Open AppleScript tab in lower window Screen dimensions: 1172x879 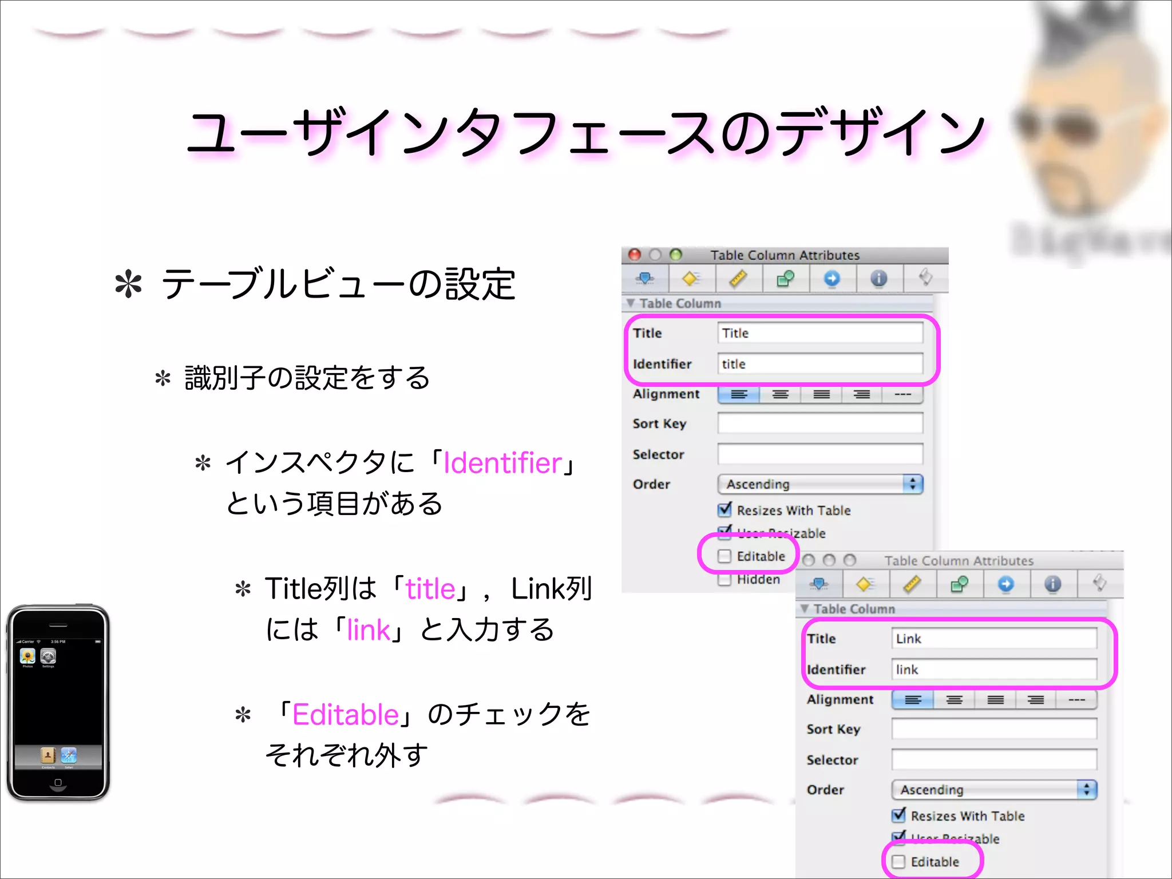click(x=1099, y=584)
